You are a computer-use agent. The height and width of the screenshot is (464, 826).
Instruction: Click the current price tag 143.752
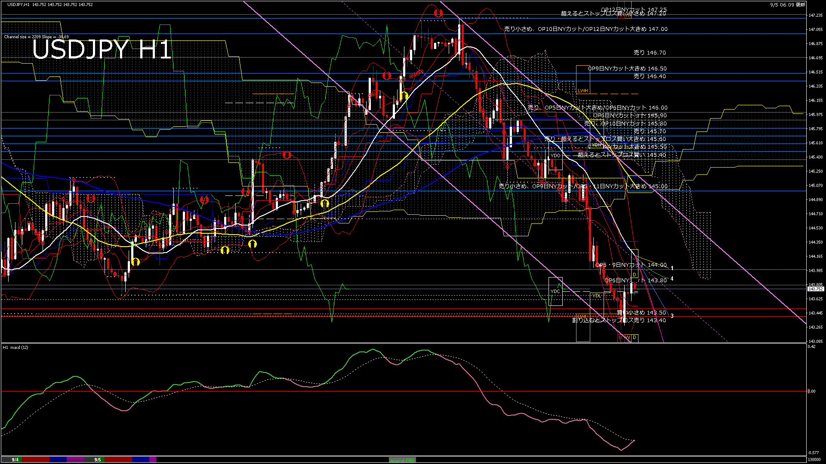tap(816, 289)
